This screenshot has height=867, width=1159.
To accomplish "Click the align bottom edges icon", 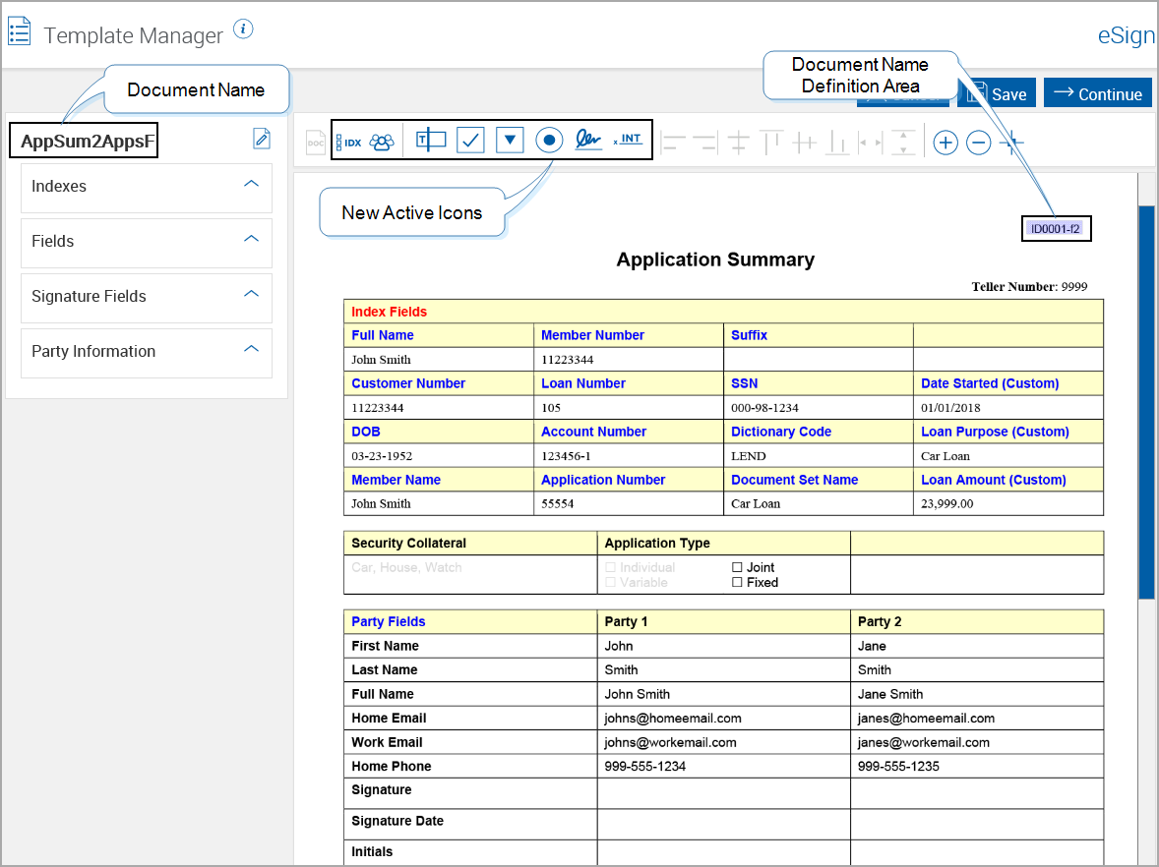I will coord(836,142).
